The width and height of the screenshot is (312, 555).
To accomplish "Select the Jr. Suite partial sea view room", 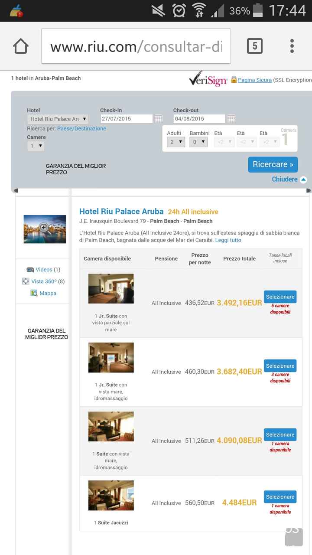I will 280,297.
